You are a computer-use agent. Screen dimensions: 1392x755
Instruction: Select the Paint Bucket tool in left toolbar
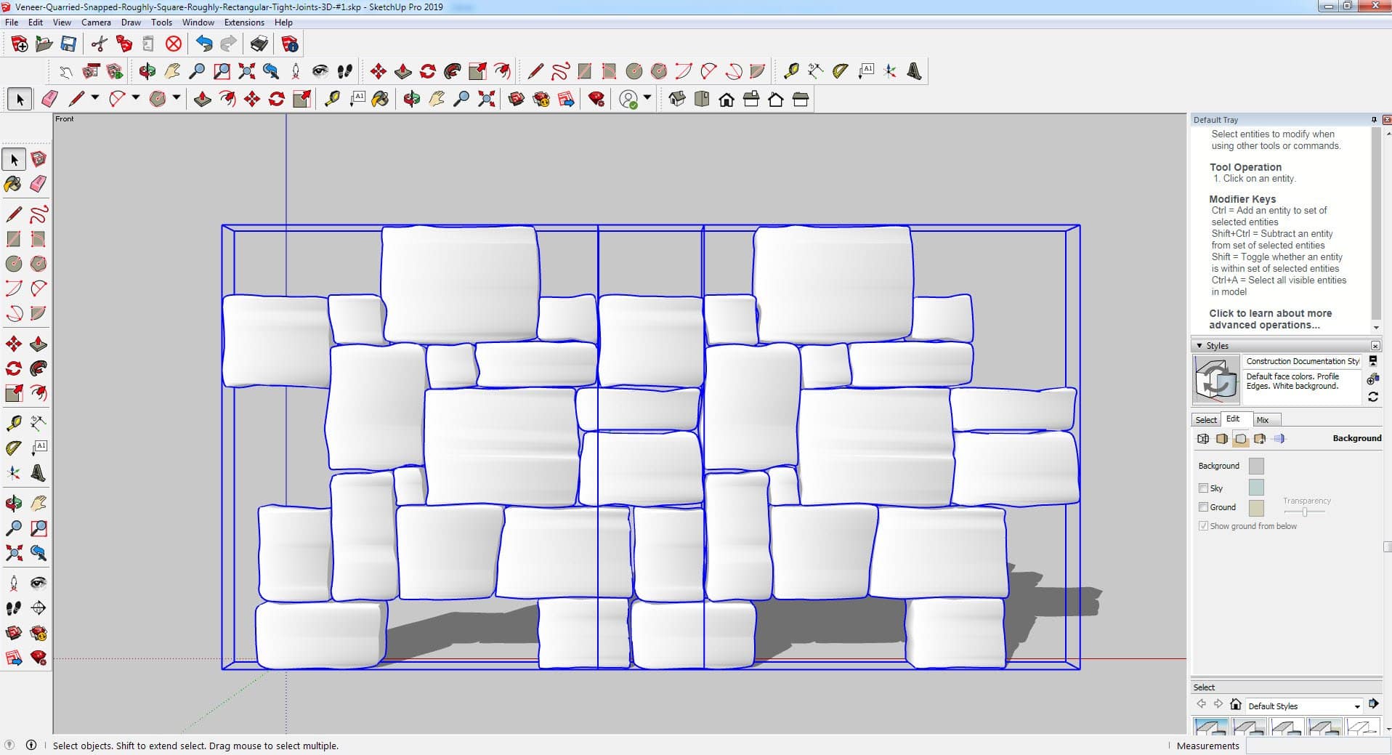(x=13, y=184)
